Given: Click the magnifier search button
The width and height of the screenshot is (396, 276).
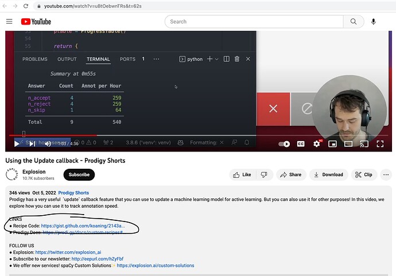Looking at the screenshot, I should (354, 22).
